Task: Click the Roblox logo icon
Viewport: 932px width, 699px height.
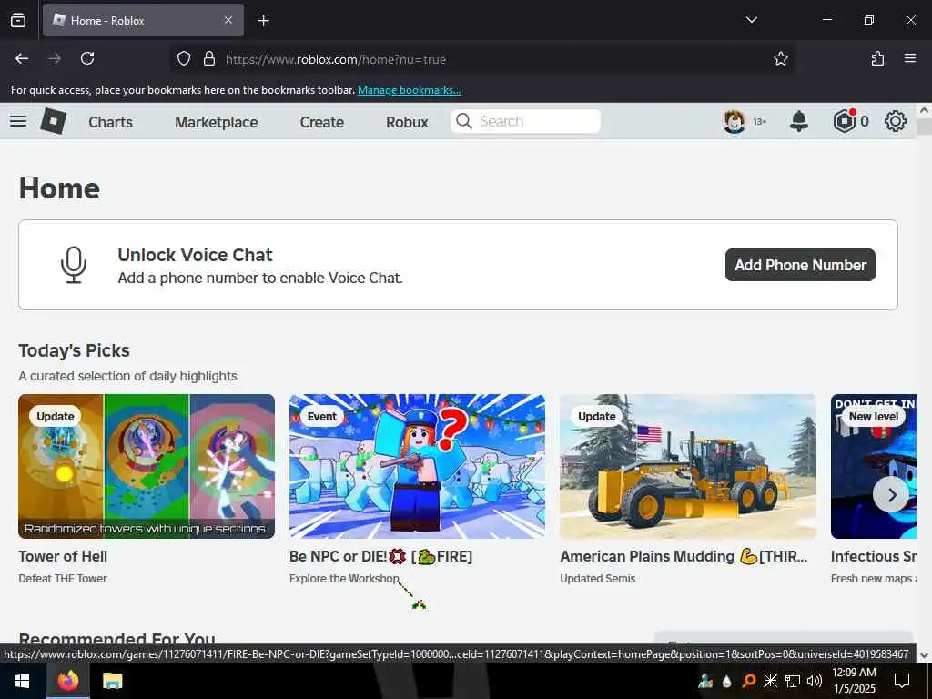Action: 54,121
